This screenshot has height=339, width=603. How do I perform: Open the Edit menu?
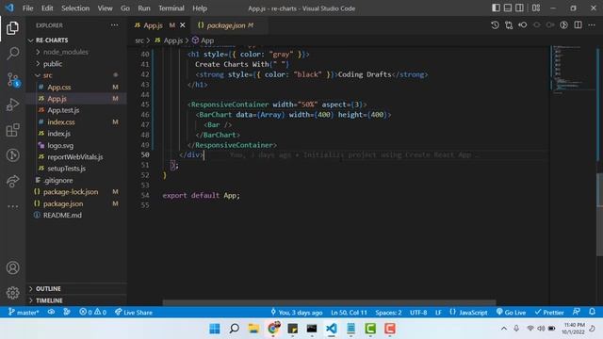[47, 8]
